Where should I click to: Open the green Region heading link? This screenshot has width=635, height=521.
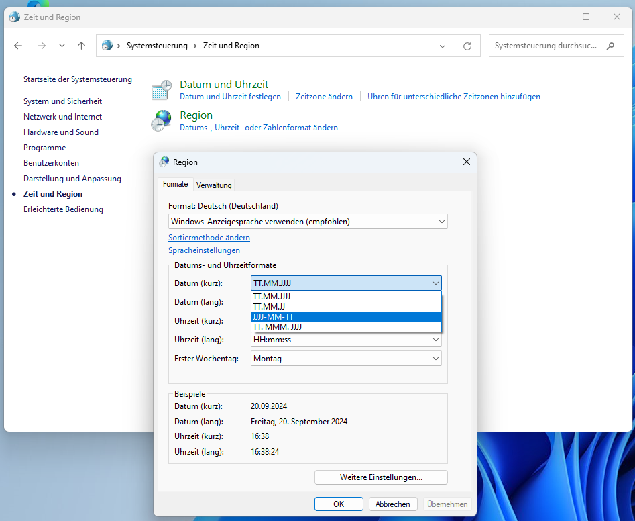[x=196, y=115]
